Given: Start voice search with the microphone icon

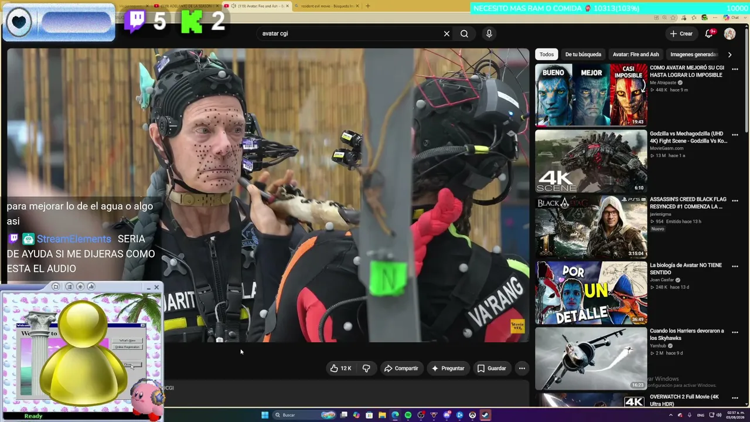Looking at the screenshot, I should [x=489, y=33].
